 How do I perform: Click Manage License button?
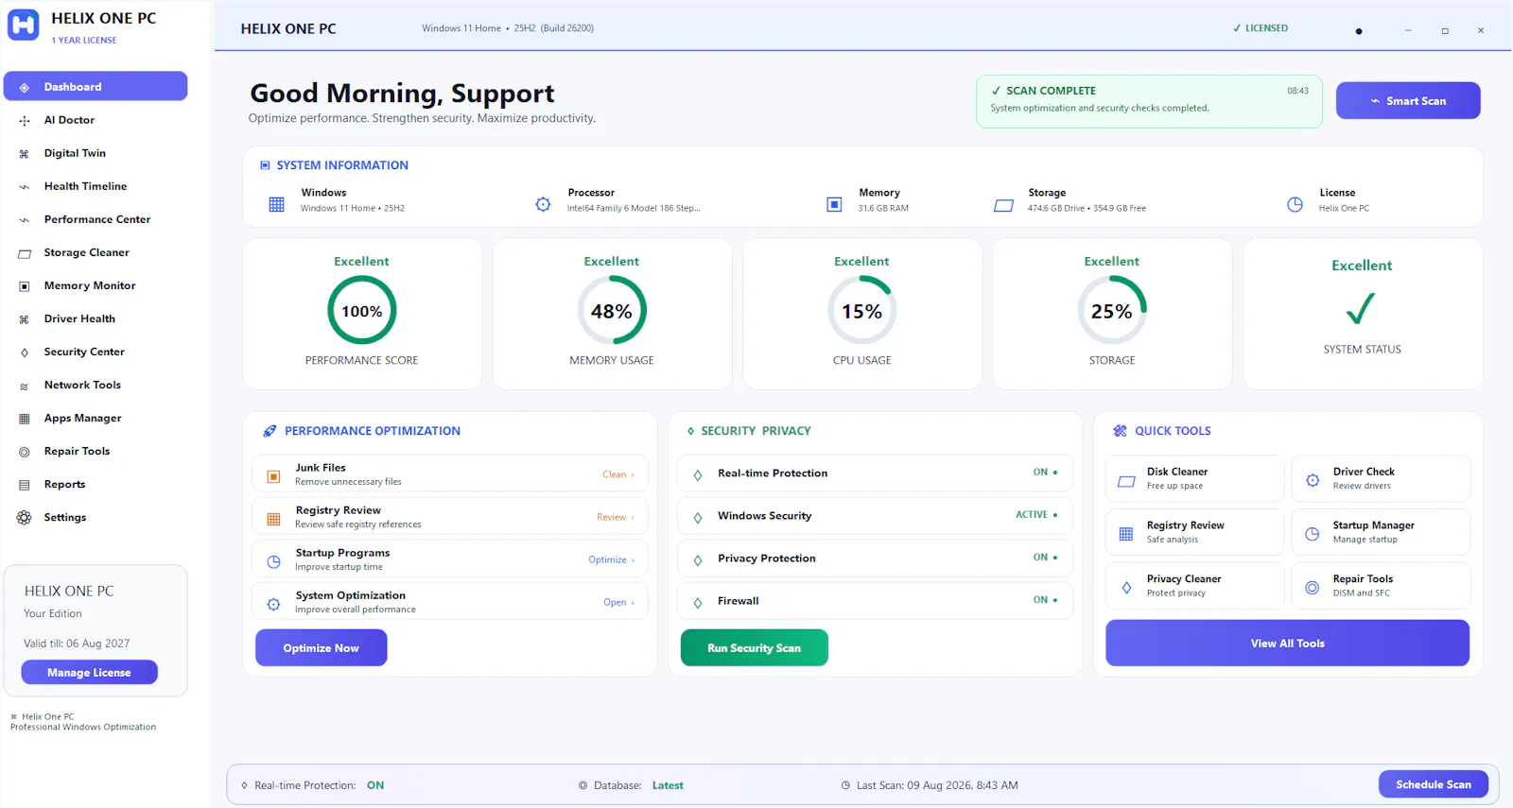(90, 673)
